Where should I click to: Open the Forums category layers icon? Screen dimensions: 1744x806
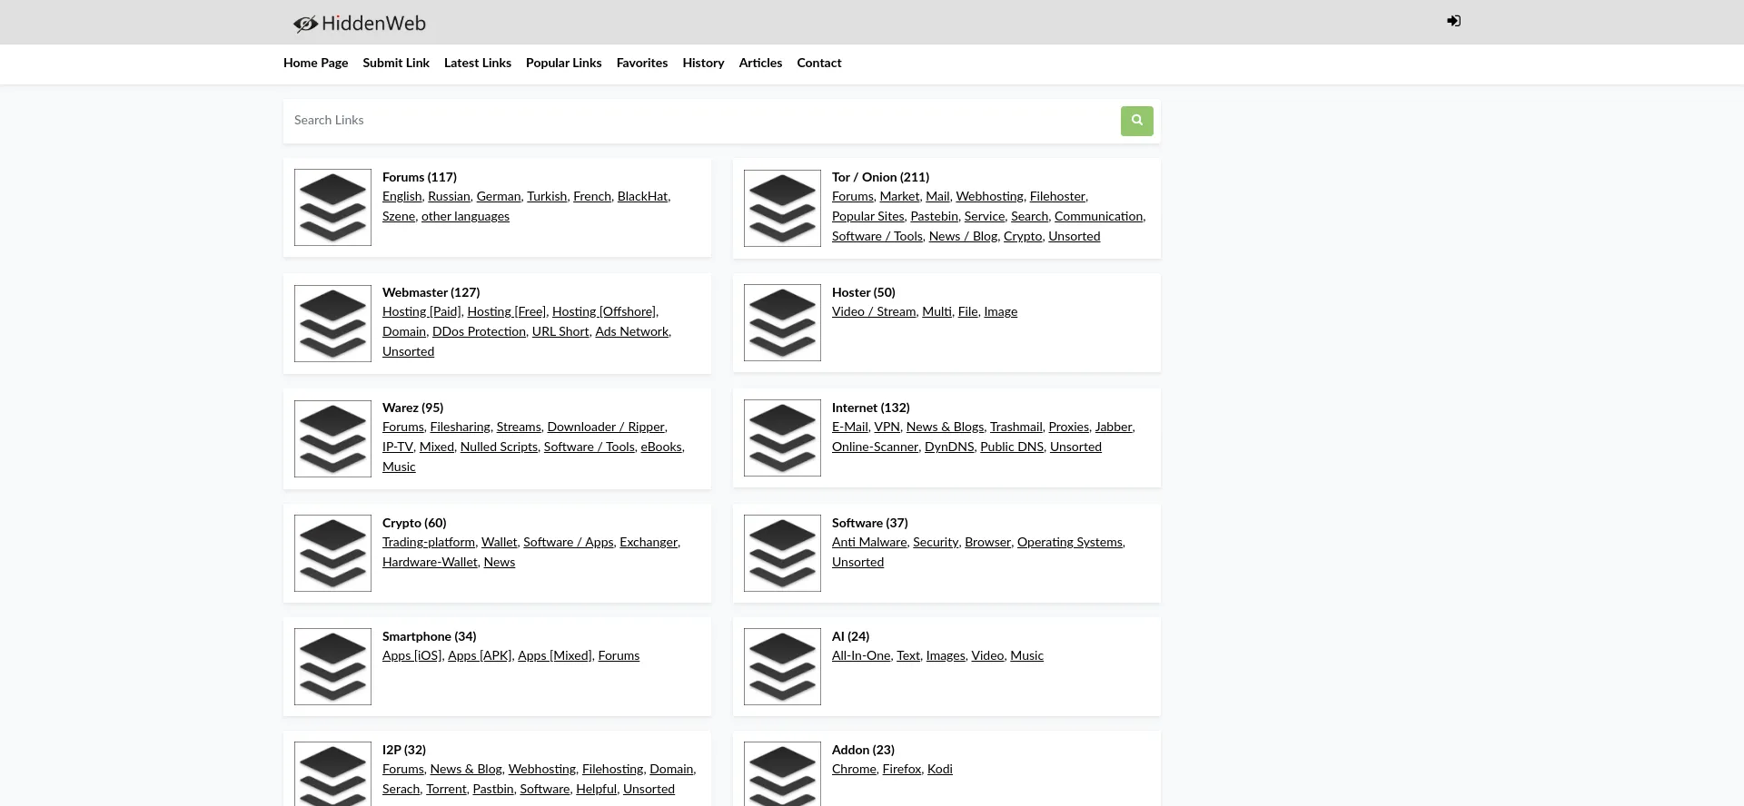click(332, 207)
